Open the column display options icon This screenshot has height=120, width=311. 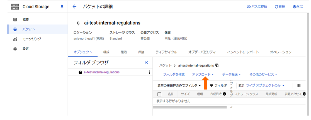pos(299,85)
